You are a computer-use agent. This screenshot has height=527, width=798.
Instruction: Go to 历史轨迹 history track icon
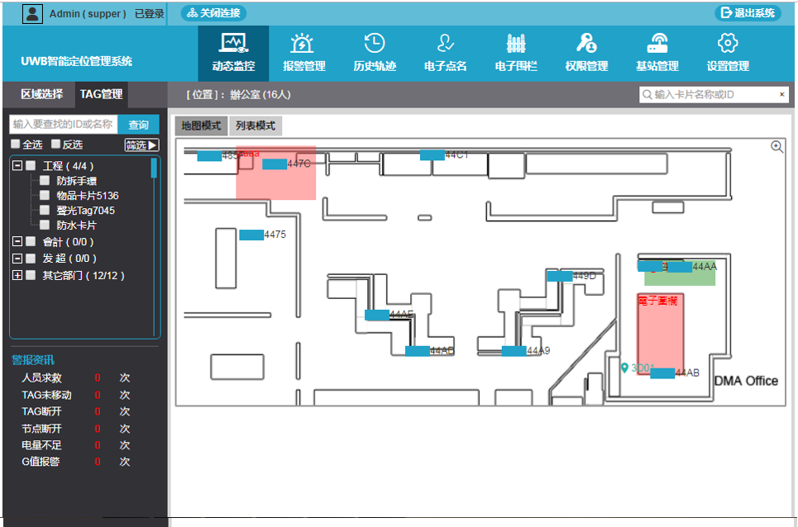(375, 44)
